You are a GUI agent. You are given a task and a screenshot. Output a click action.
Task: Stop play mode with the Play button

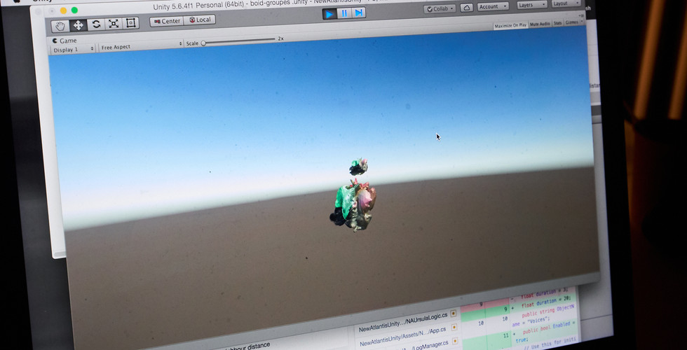pos(329,14)
